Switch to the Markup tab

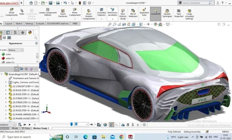point(29,24)
